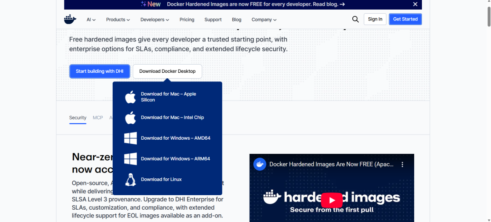Expand the Developers dropdown
The width and height of the screenshot is (491, 222).
click(x=155, y=20)
